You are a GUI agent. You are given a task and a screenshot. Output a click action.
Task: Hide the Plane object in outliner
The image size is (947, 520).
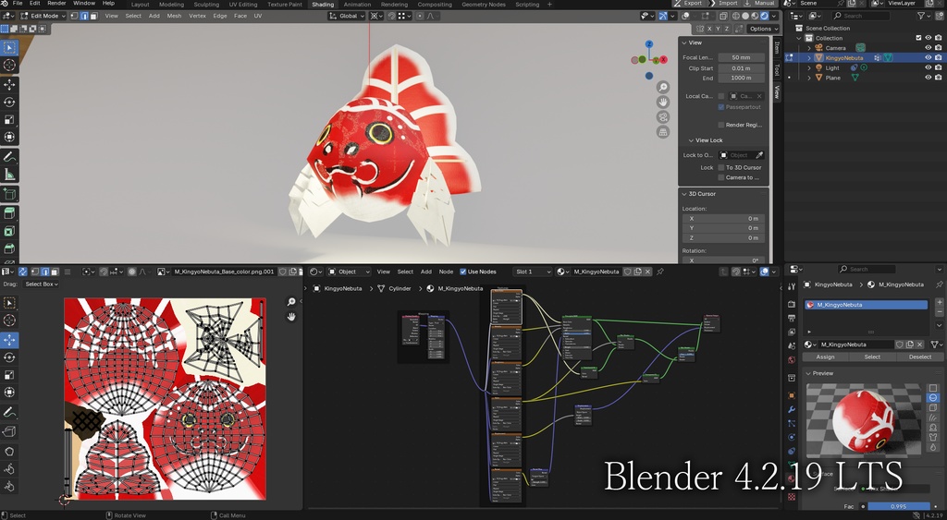tap(929, 78)
